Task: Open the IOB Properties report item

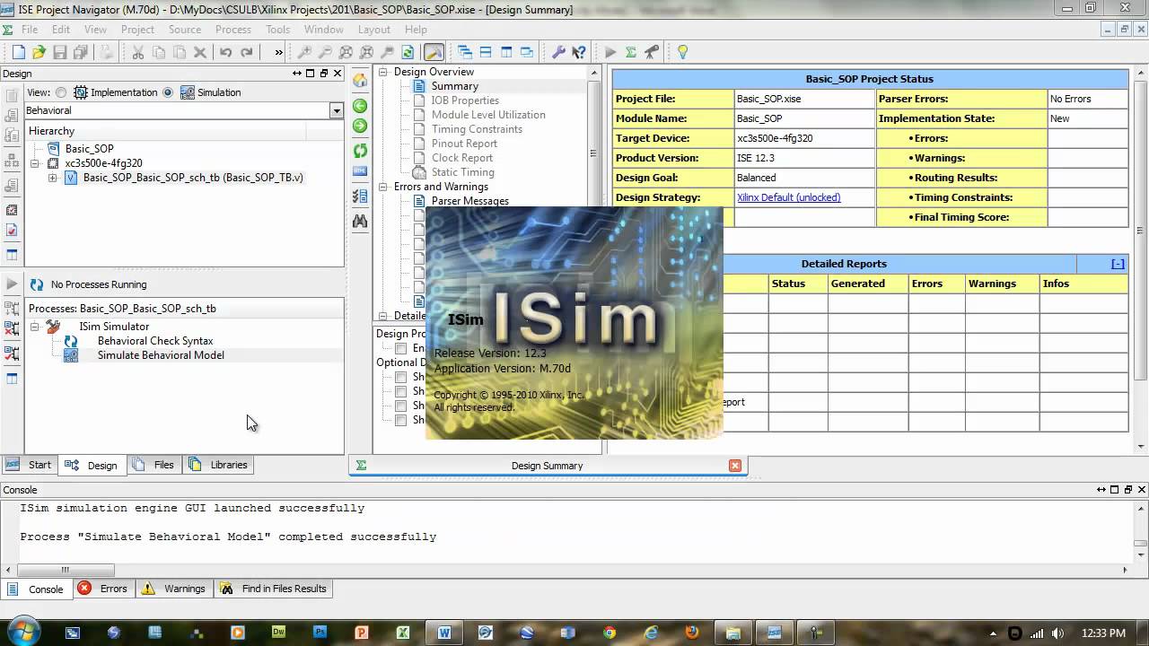Action: click(x=465, y=100)
